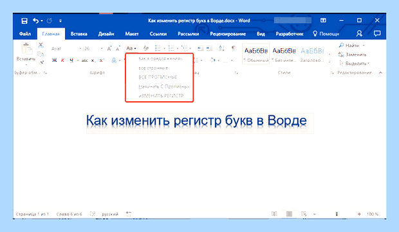The height and width of the screenshot is (232, 399).
Task: Click the Increase Indent icon
Action: click(x=209, y=48)
